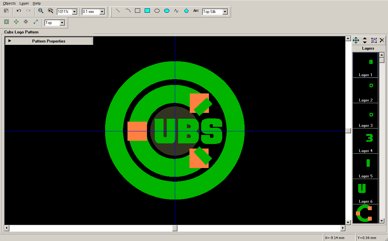Select the Line drawing tool

(118, 10)
